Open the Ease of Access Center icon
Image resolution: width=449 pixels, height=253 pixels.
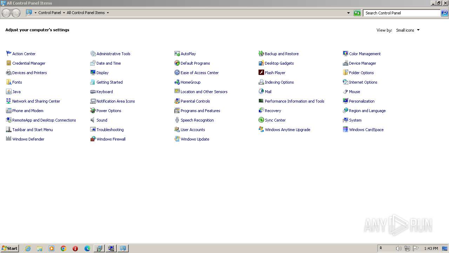(177, 73)
